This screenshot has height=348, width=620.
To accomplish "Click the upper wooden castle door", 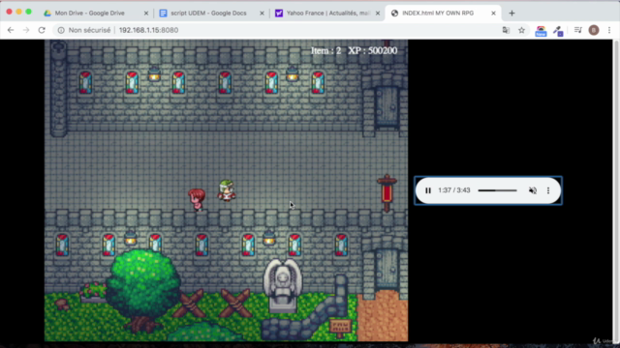I will coord(387,106).
